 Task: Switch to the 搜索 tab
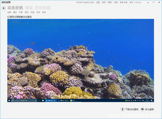click(29, 8)
